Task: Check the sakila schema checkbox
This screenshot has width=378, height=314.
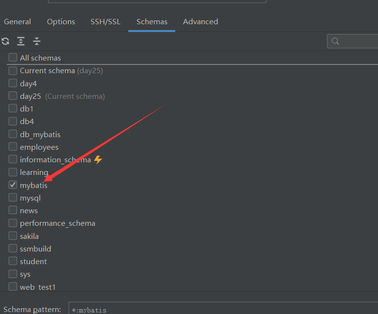Action: (x=13, y=235)
